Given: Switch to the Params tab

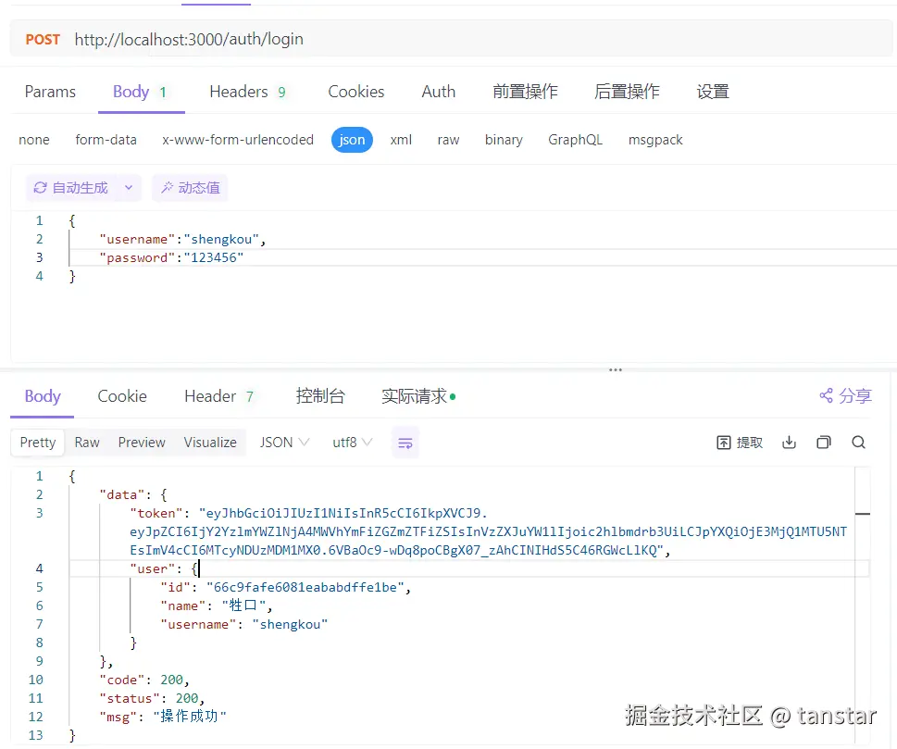Looking at the screenshot, I should [x=50, y=92].
